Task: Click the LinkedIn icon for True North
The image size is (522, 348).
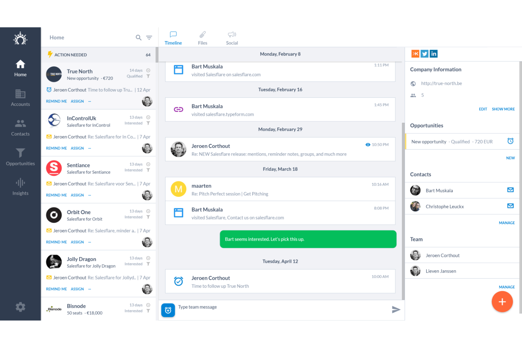Action: (434, 54)
